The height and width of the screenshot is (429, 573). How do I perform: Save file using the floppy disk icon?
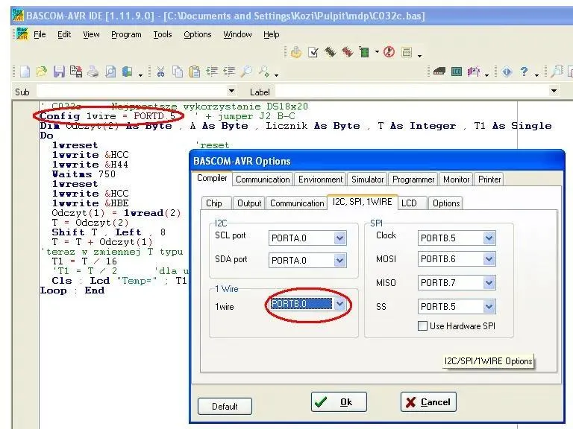(x=58, y=72)
